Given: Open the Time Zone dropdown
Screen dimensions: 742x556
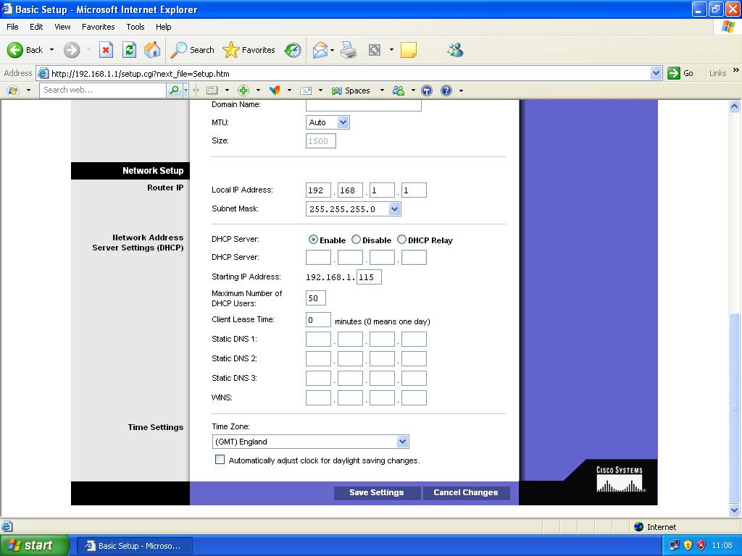Looking at the screenshot, I should [x=310, y=442].
